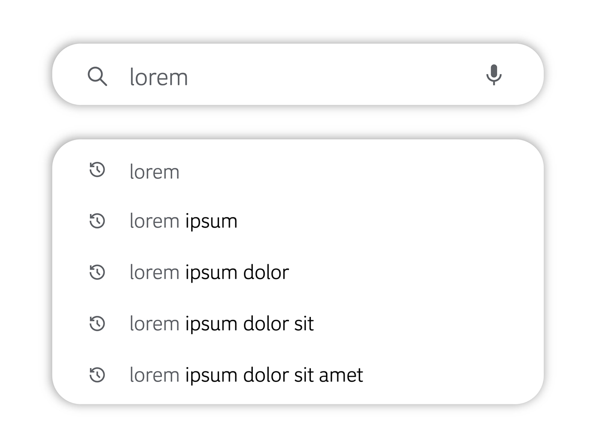Click the history icon next to "lorem ipsum dolor"
Viewport: 596px width, 448px height.
pos(97,272)
